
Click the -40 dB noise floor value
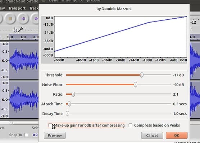[178, 85]
